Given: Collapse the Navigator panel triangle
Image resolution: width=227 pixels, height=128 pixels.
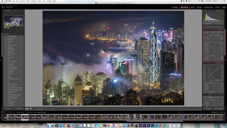Looking at the screenshot, I should 4,10.
